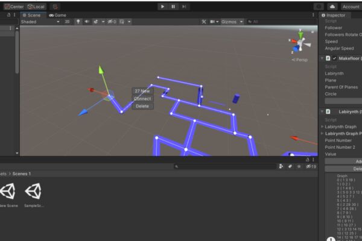Select the Point Number 2 label
362x241 pixels.
pos(340,147)
